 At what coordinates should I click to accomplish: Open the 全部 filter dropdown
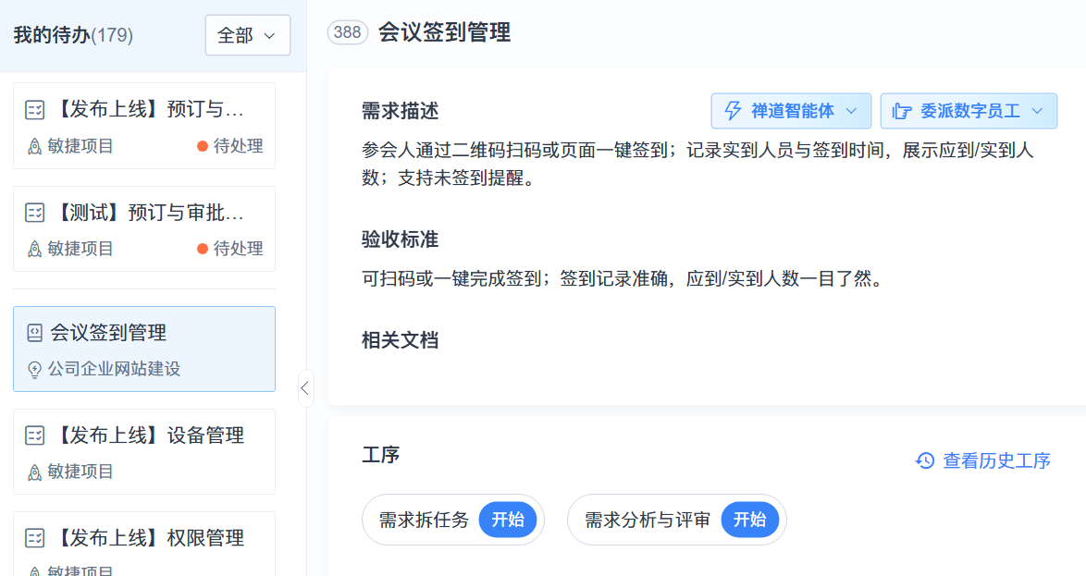point(247,34)
